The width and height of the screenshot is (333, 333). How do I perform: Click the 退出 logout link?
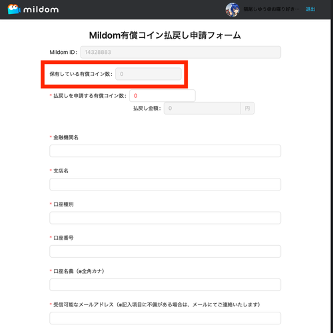click(310, 9)
